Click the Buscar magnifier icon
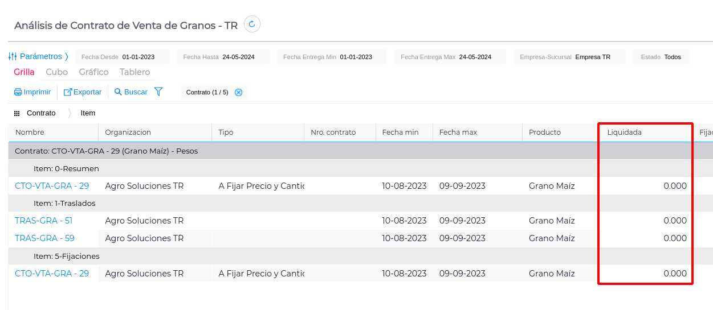The height and width of the screenshot is (310, 713). pyautogui.click(x=119, y=92)
